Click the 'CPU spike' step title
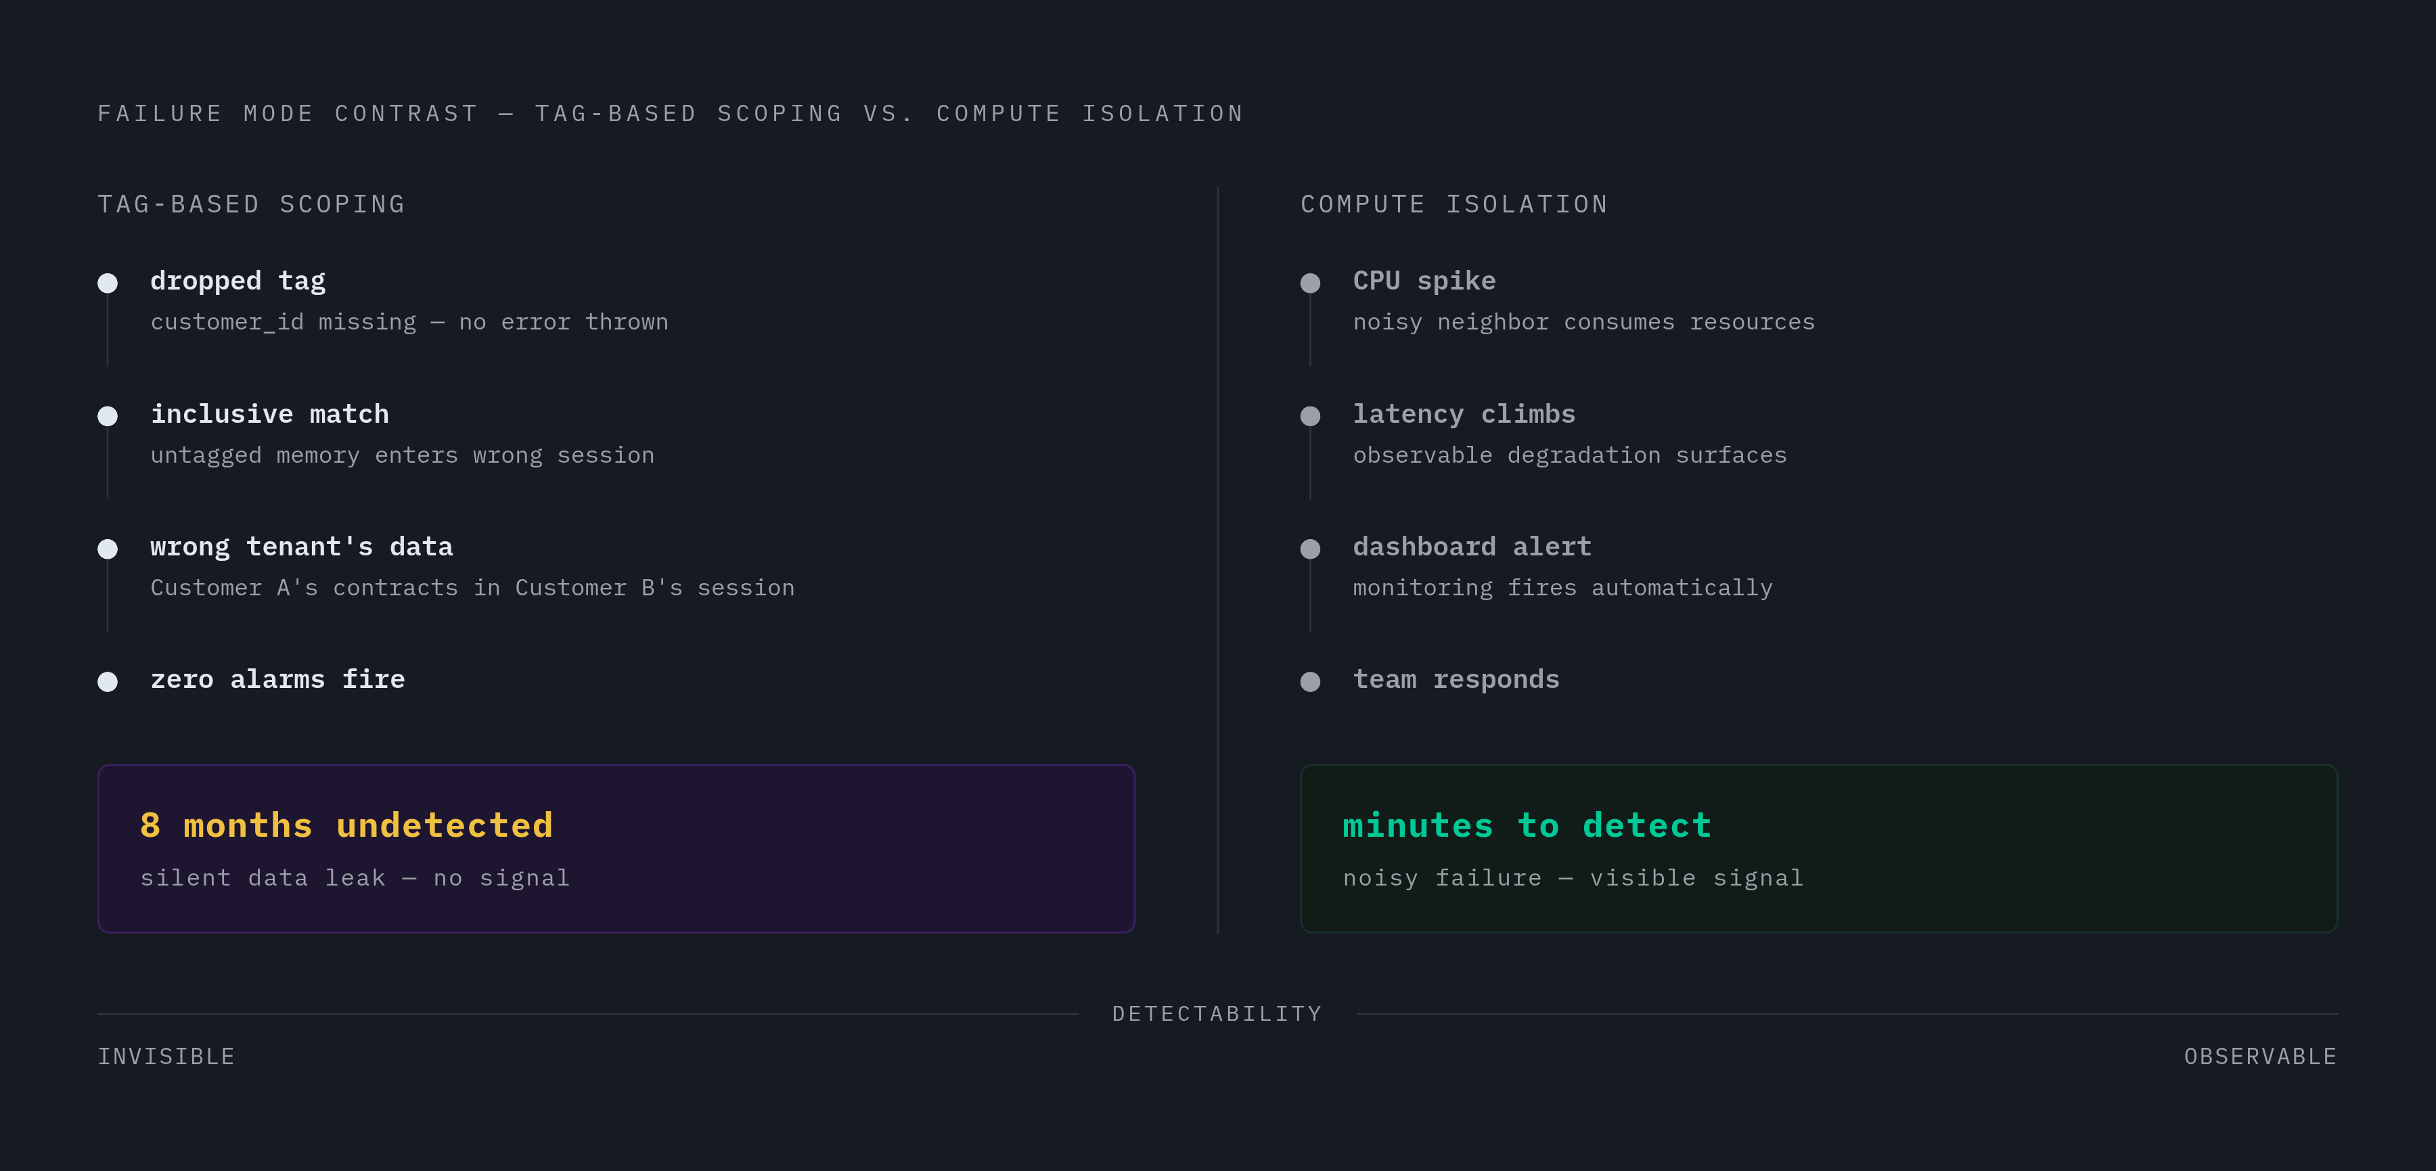The width and height of the screenshot is (2436, 1171). tap(1424, 281)
